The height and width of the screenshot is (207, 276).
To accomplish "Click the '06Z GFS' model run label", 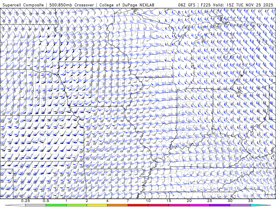I will (187, 5).
